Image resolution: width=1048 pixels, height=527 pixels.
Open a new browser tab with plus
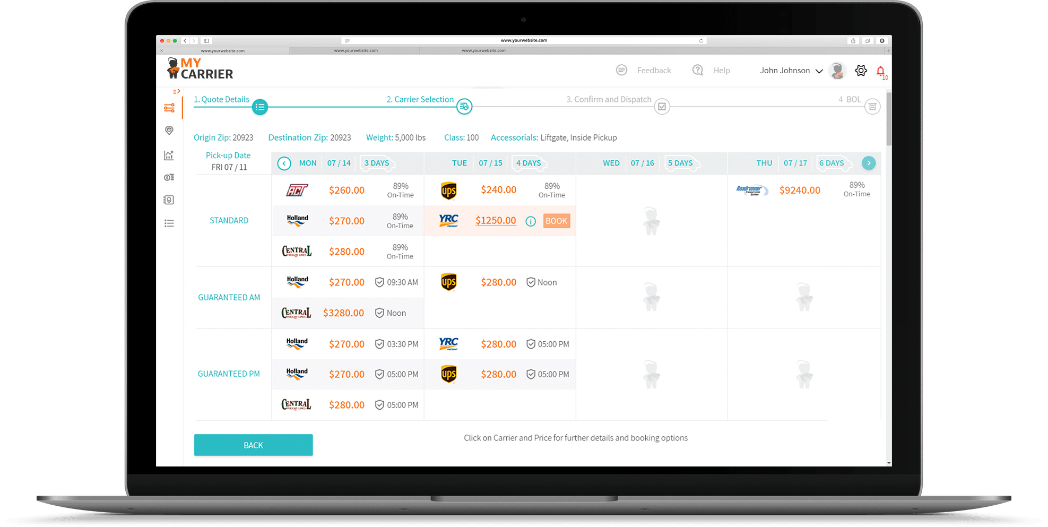click(x=888, y=50)
